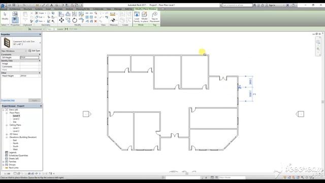This screenshot has width=325, height=183.
Task: Open the navigation wheel in view bar
Action: [x=318, y=42]
